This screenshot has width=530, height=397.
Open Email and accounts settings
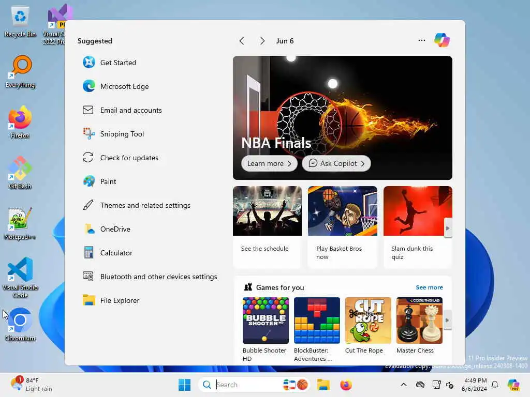point(122,110)
